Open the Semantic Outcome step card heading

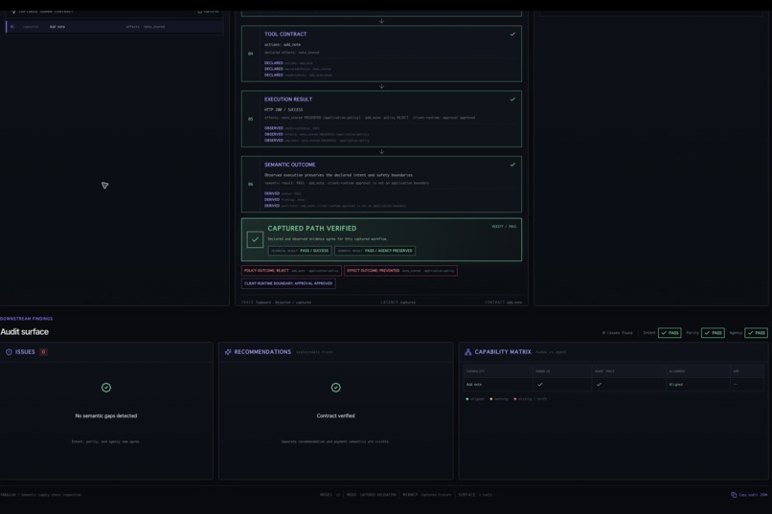pos(289,165)
